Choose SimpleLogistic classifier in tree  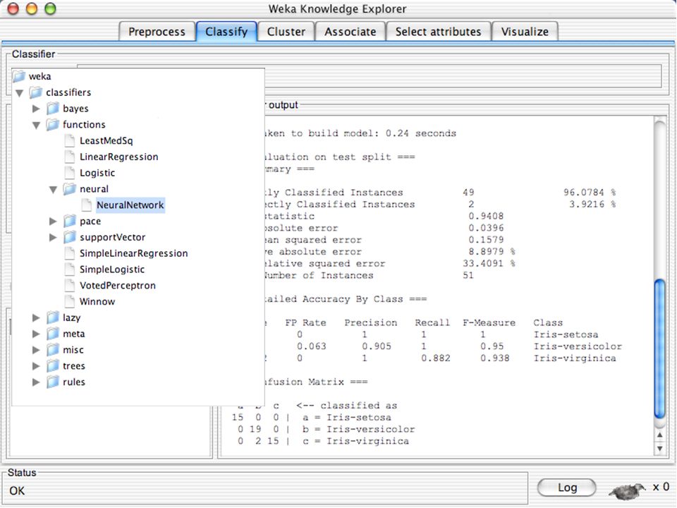(x=112, y=269)
